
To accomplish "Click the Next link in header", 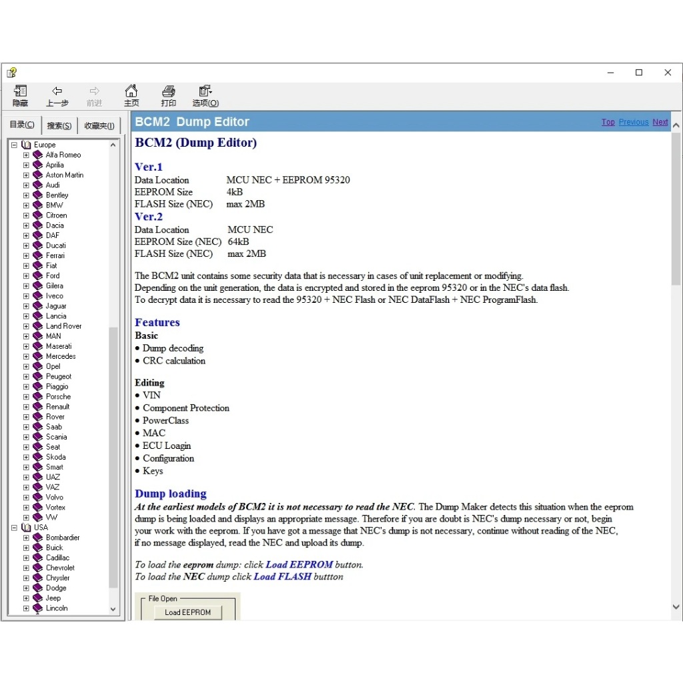I will (x=660, y=122).
